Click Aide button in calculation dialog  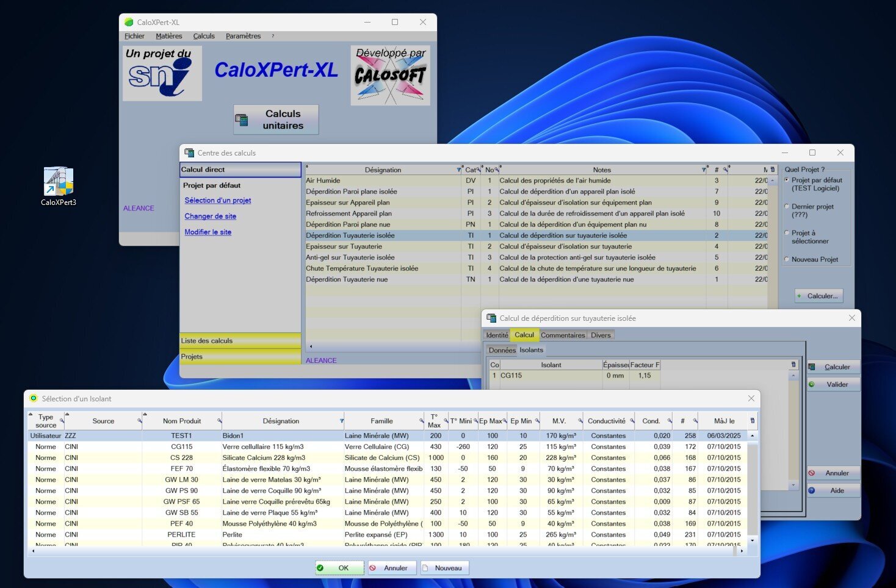834,490
